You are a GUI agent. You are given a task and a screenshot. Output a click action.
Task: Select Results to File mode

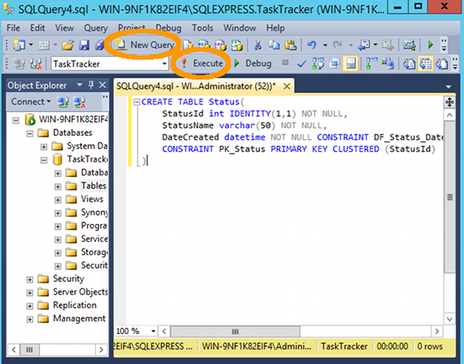click(442, 63)
